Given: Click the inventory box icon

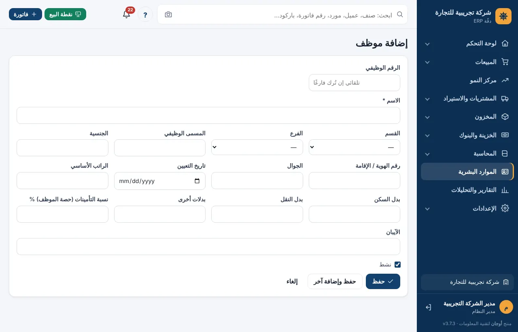Looking at the screenshot, I should 505,117.
